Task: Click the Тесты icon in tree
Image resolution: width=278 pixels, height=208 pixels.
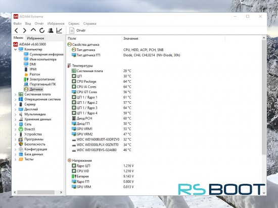Action: (21, 159)
